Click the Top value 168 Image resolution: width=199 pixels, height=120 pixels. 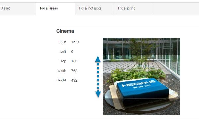coord(74,61)
